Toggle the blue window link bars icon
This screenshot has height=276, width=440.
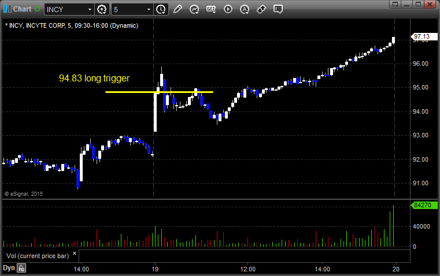(x=8, y=9)
